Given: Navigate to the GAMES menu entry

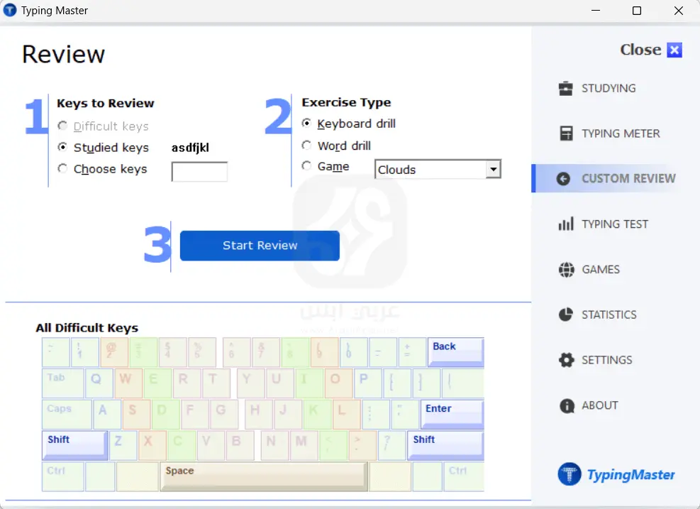Looking at the screenshot, I should [x=600, y=269].
